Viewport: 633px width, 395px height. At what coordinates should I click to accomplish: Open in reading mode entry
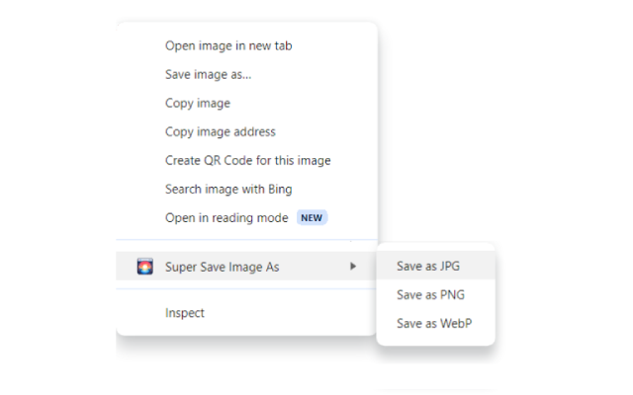(x=226, y=217)
